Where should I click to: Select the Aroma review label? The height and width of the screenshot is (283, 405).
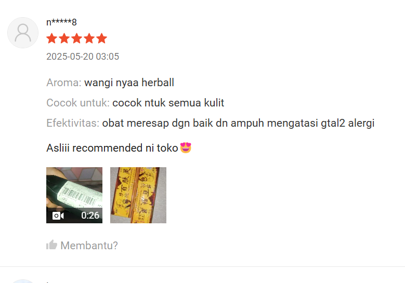coord(64,83)
